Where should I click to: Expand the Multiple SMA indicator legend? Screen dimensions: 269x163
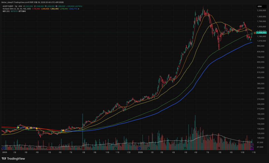[17, 9]
